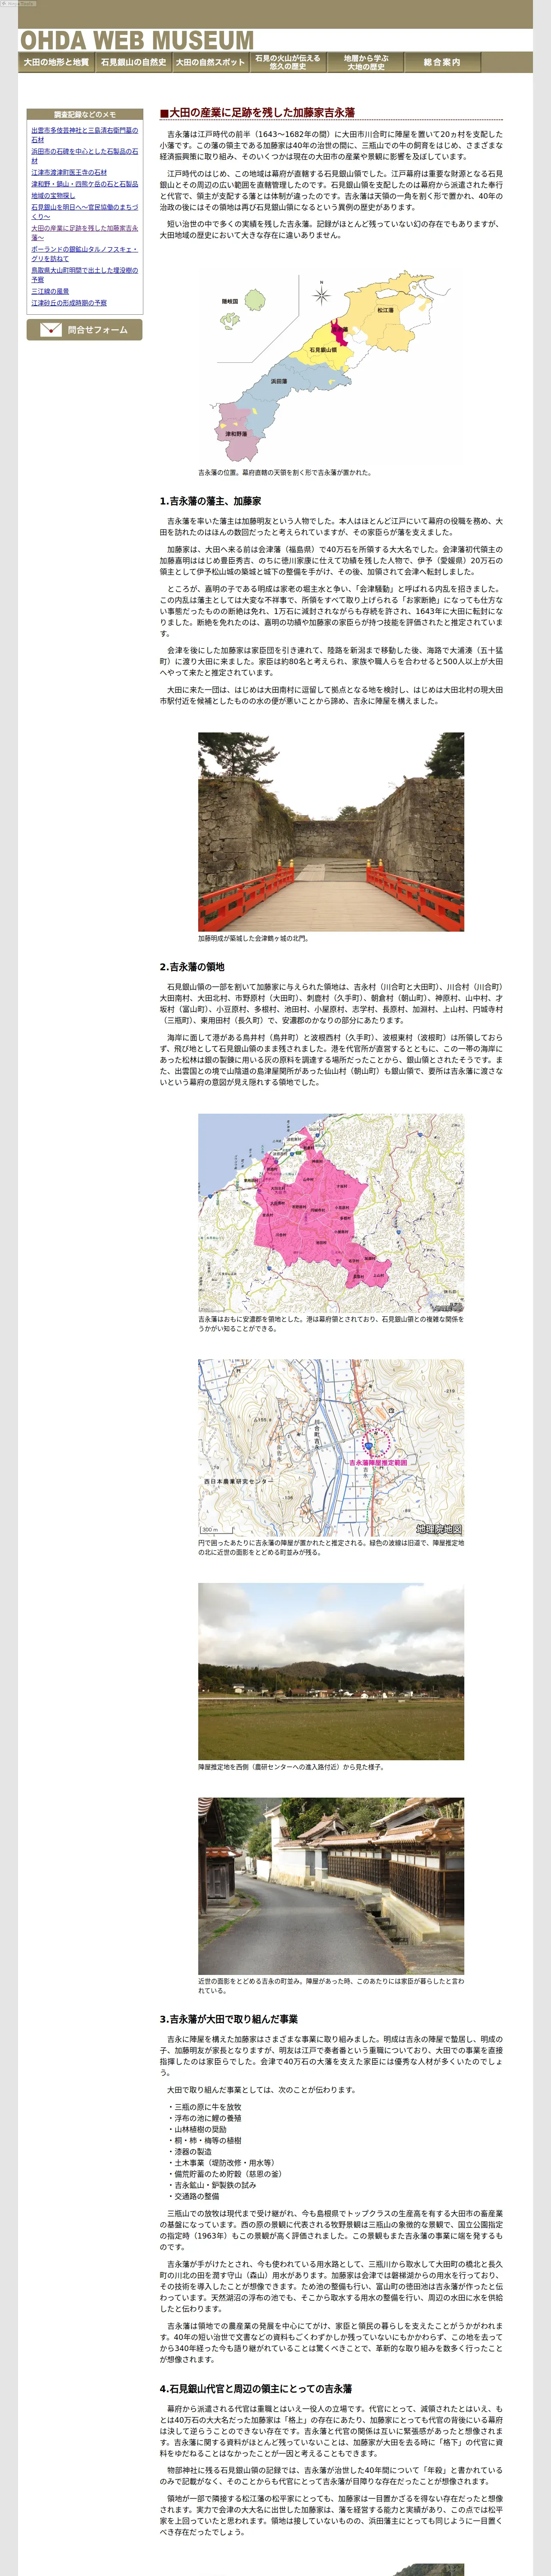Click the photo of 吉永 old townscape
This screenshot has height=2576, width=551.
pyautogui.click(x=331, y=1886)
